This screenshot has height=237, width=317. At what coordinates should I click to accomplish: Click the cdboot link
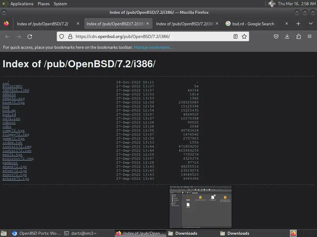pyautogui.click(x=9, y=122)
